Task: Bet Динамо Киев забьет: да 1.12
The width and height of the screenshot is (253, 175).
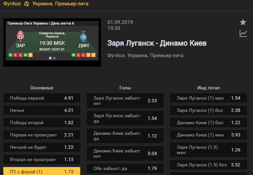Action: [125, 136]
